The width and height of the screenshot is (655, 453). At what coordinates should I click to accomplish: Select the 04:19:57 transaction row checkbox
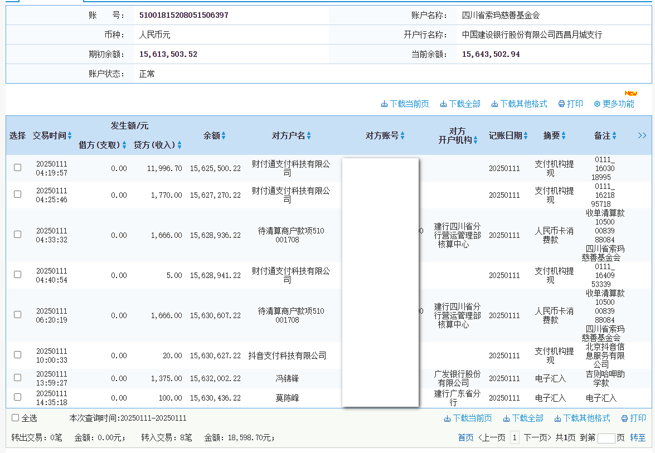tap(18, 168)
